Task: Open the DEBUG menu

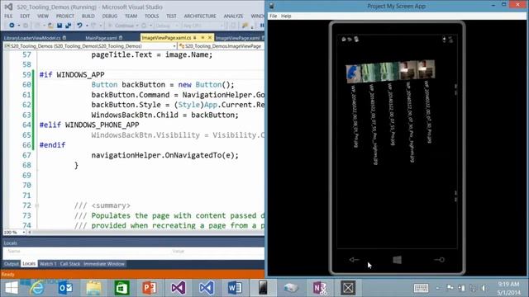Action: click(110, 16)
